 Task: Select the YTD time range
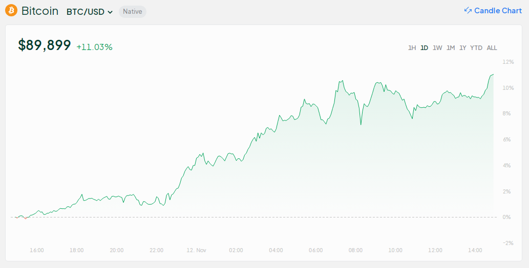click(476, 48)
